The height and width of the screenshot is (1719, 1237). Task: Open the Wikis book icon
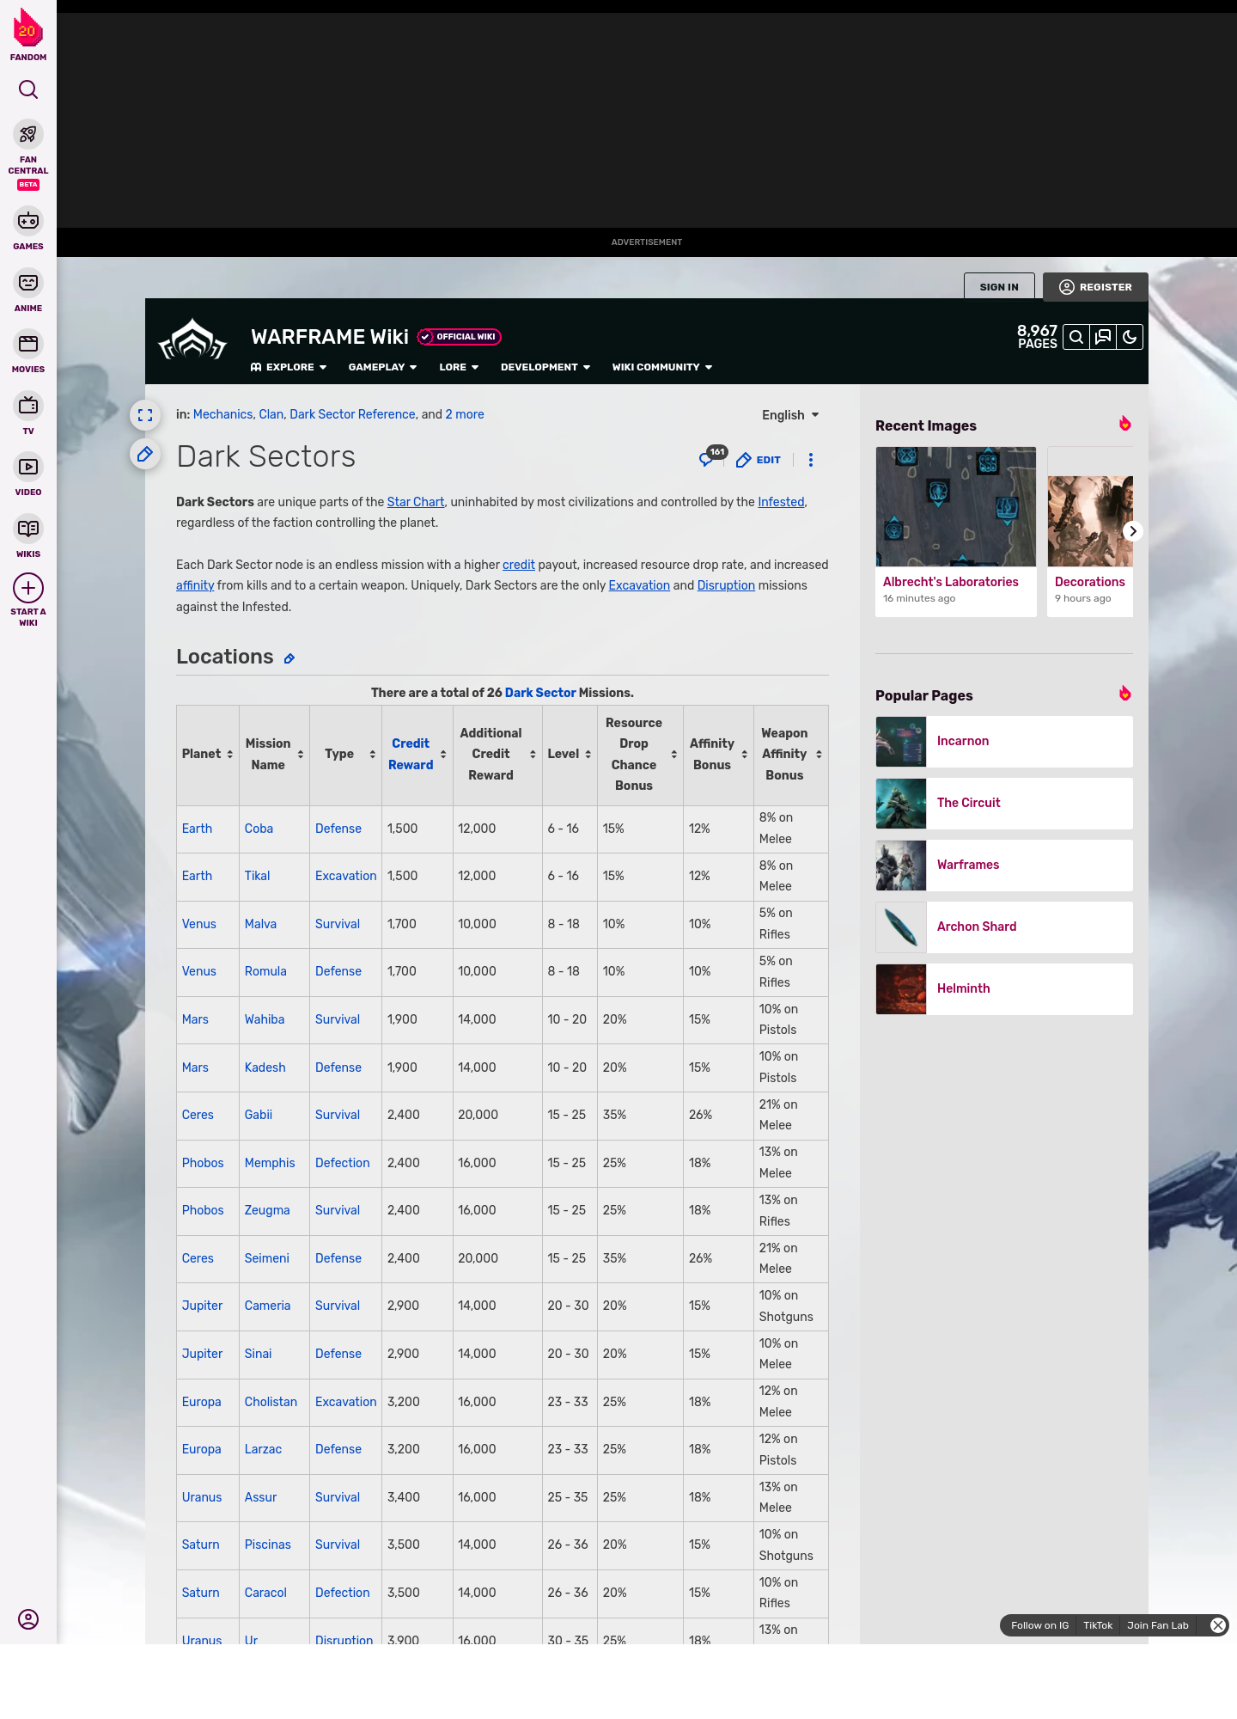coord(28,529)
